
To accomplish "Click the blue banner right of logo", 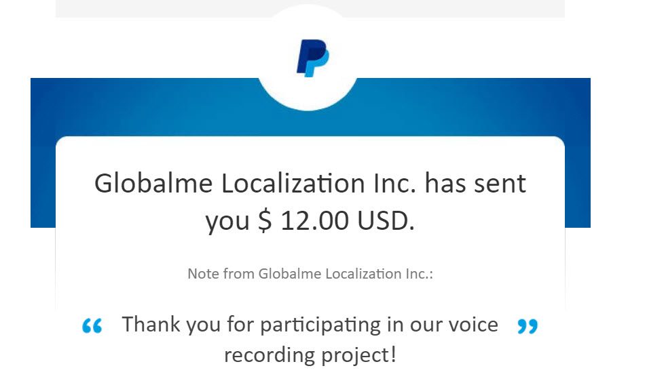I will pyautogui.click(x=474, y=106).
